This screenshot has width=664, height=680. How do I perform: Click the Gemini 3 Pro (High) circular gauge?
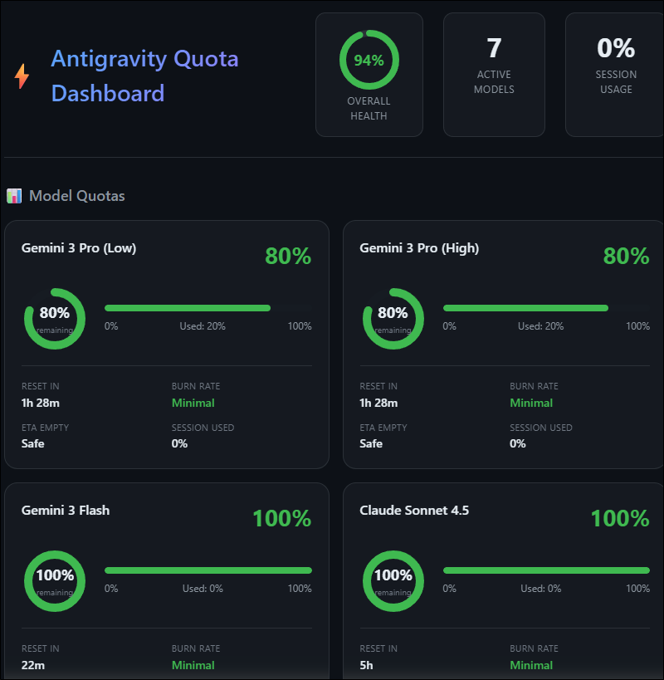[393, 319]
